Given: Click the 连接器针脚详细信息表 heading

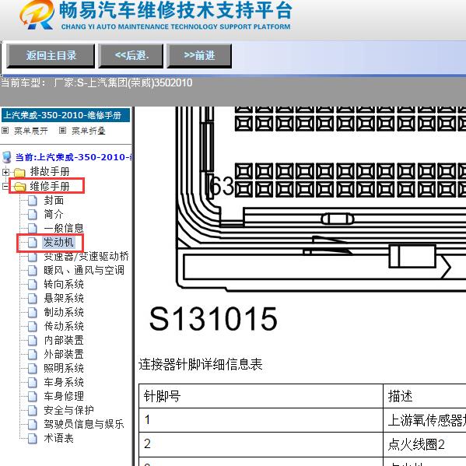Looking at the screenshot, I should pos(200,364).
